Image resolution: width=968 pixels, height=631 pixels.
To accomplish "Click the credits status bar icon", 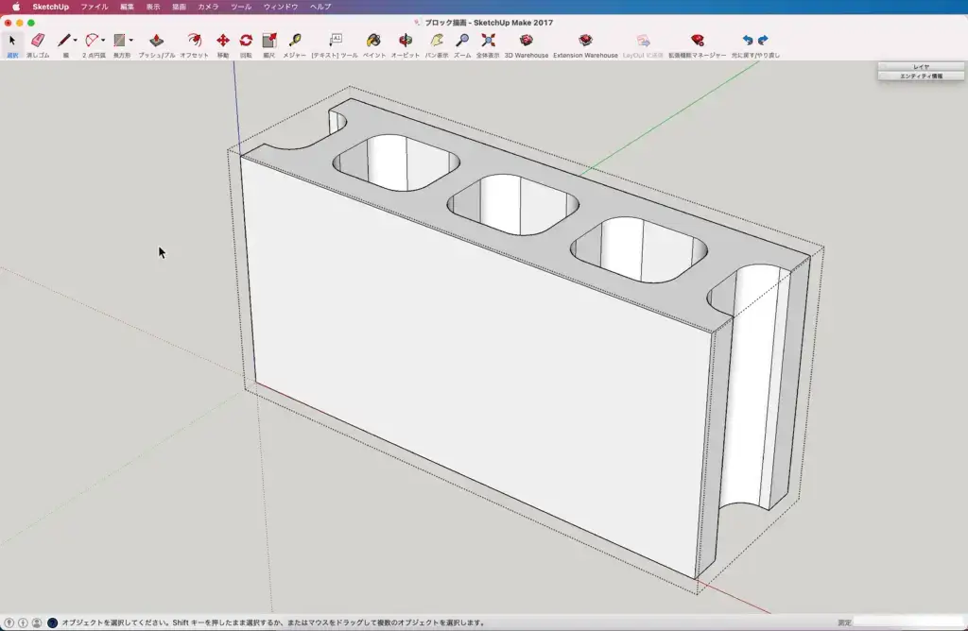I will tap(23, 623).
